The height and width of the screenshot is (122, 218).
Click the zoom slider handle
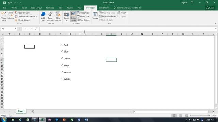pyautogui.click(x=200, y=115)
